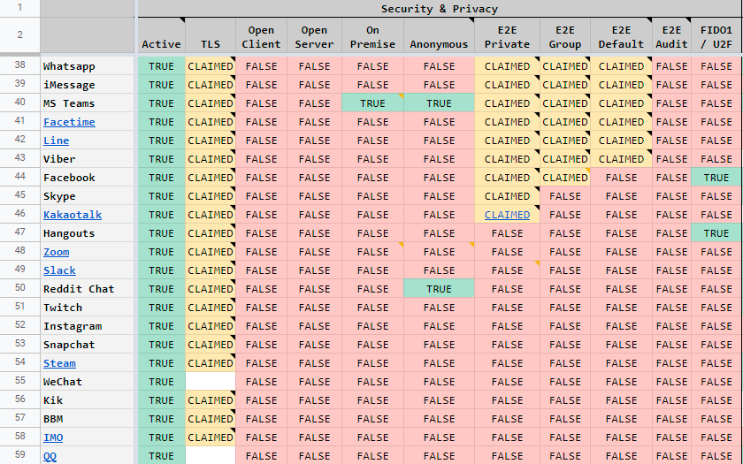Open the Line hyperlink
743x464 pixels.
[57, 141]
